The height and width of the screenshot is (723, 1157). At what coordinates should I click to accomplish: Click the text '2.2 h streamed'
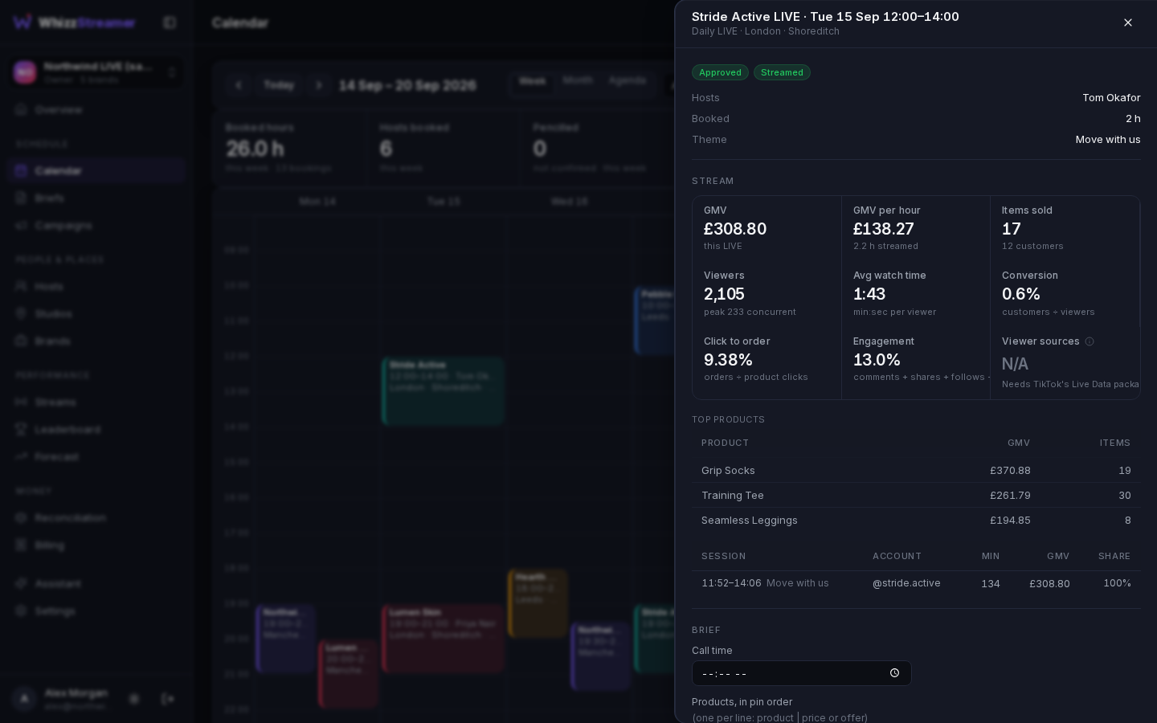pyautogui.click(x=885, y=247)
